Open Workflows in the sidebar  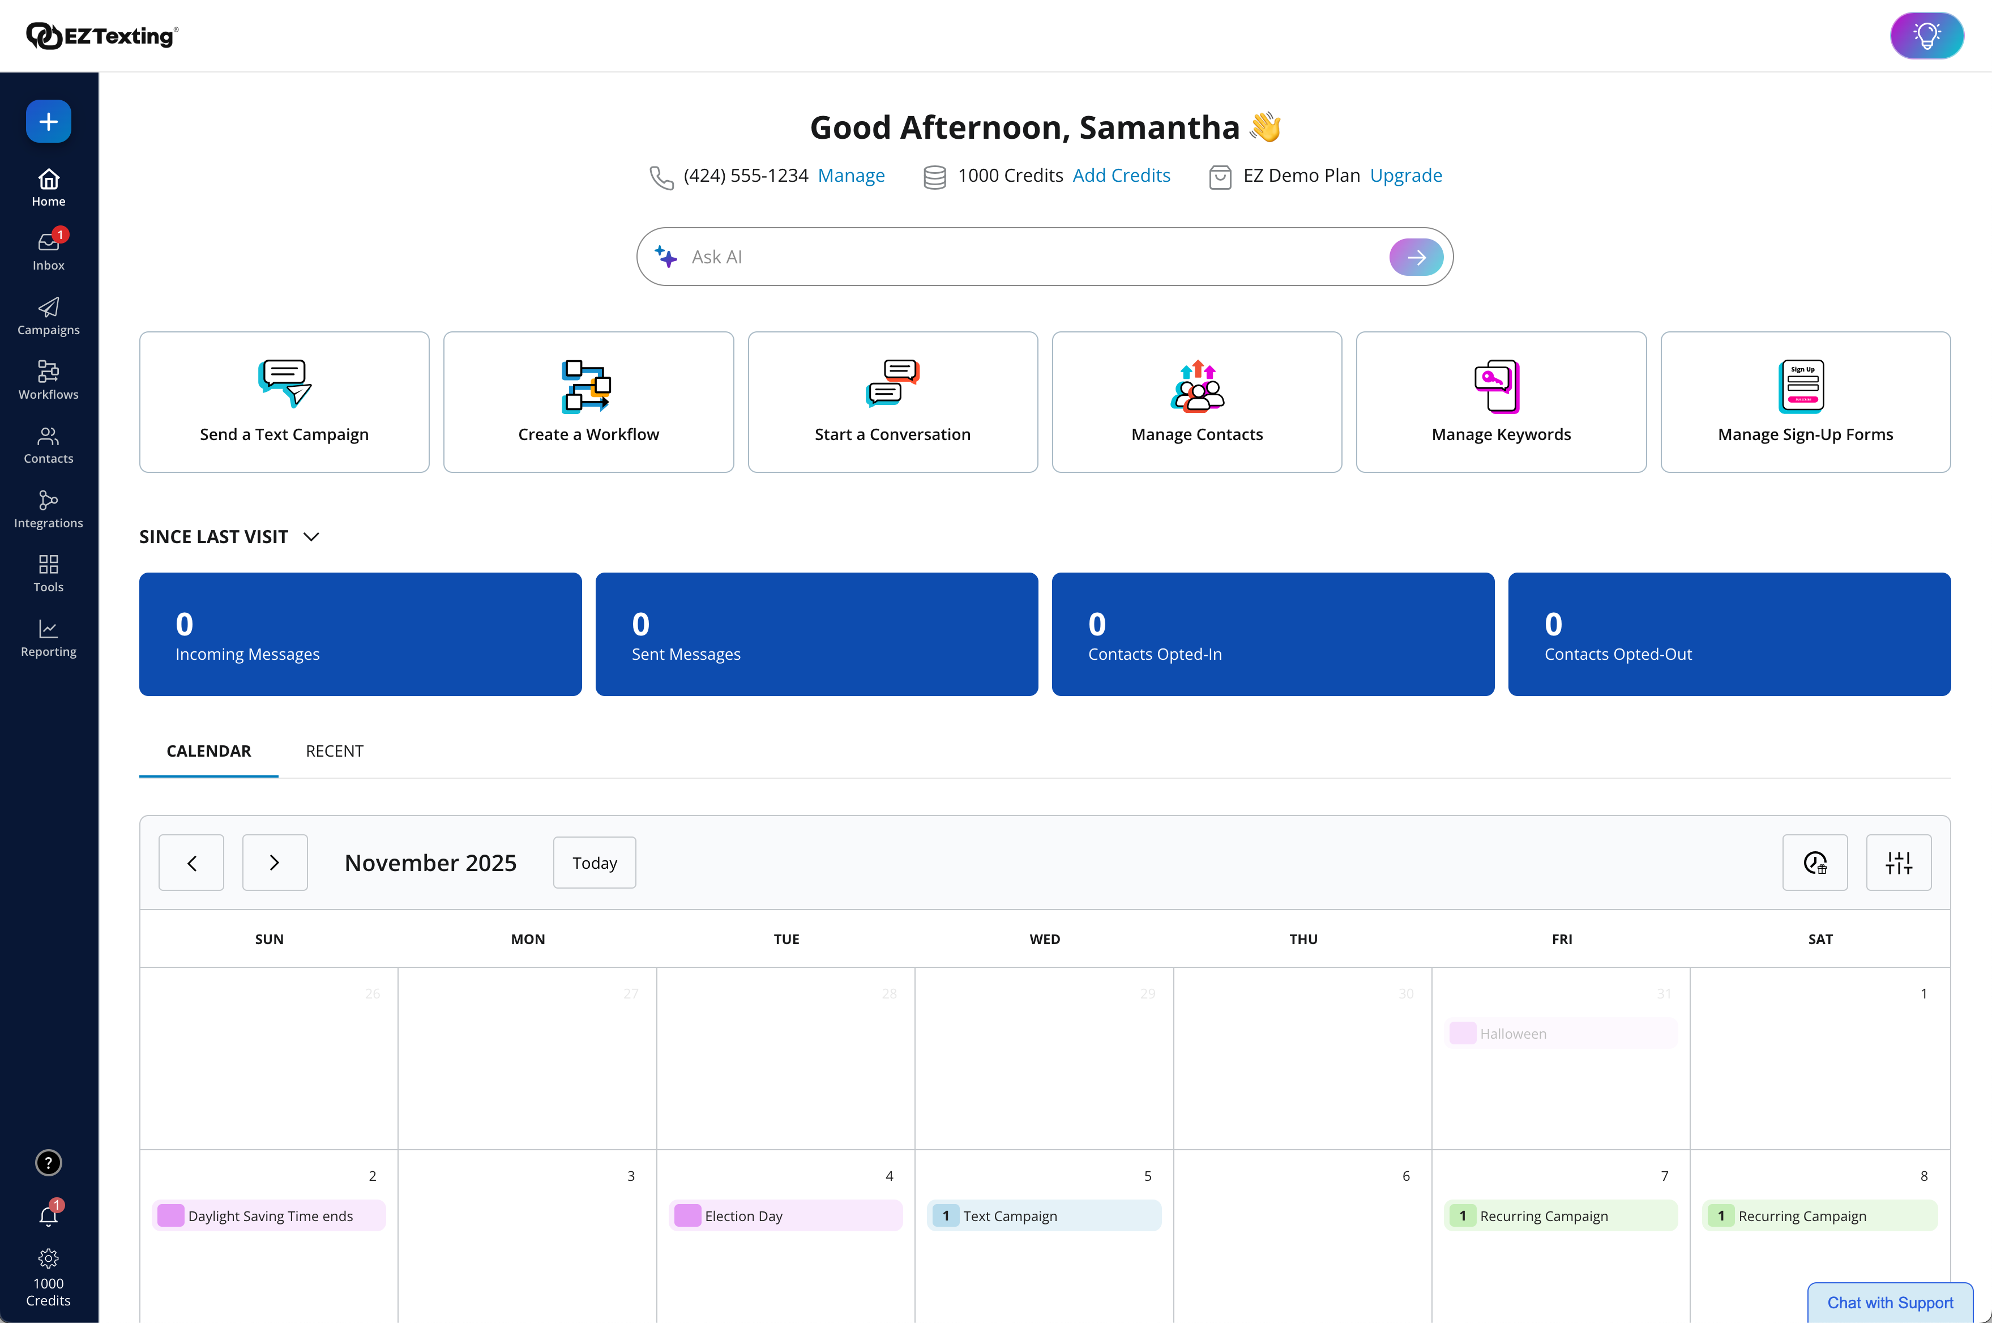point(48,379)
